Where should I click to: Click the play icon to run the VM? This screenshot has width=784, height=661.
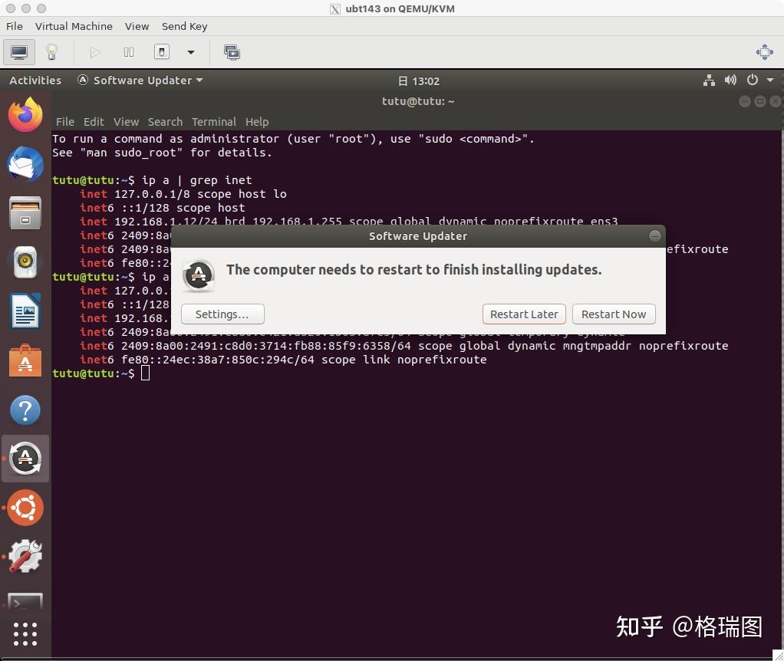click(x=95, y=52)
